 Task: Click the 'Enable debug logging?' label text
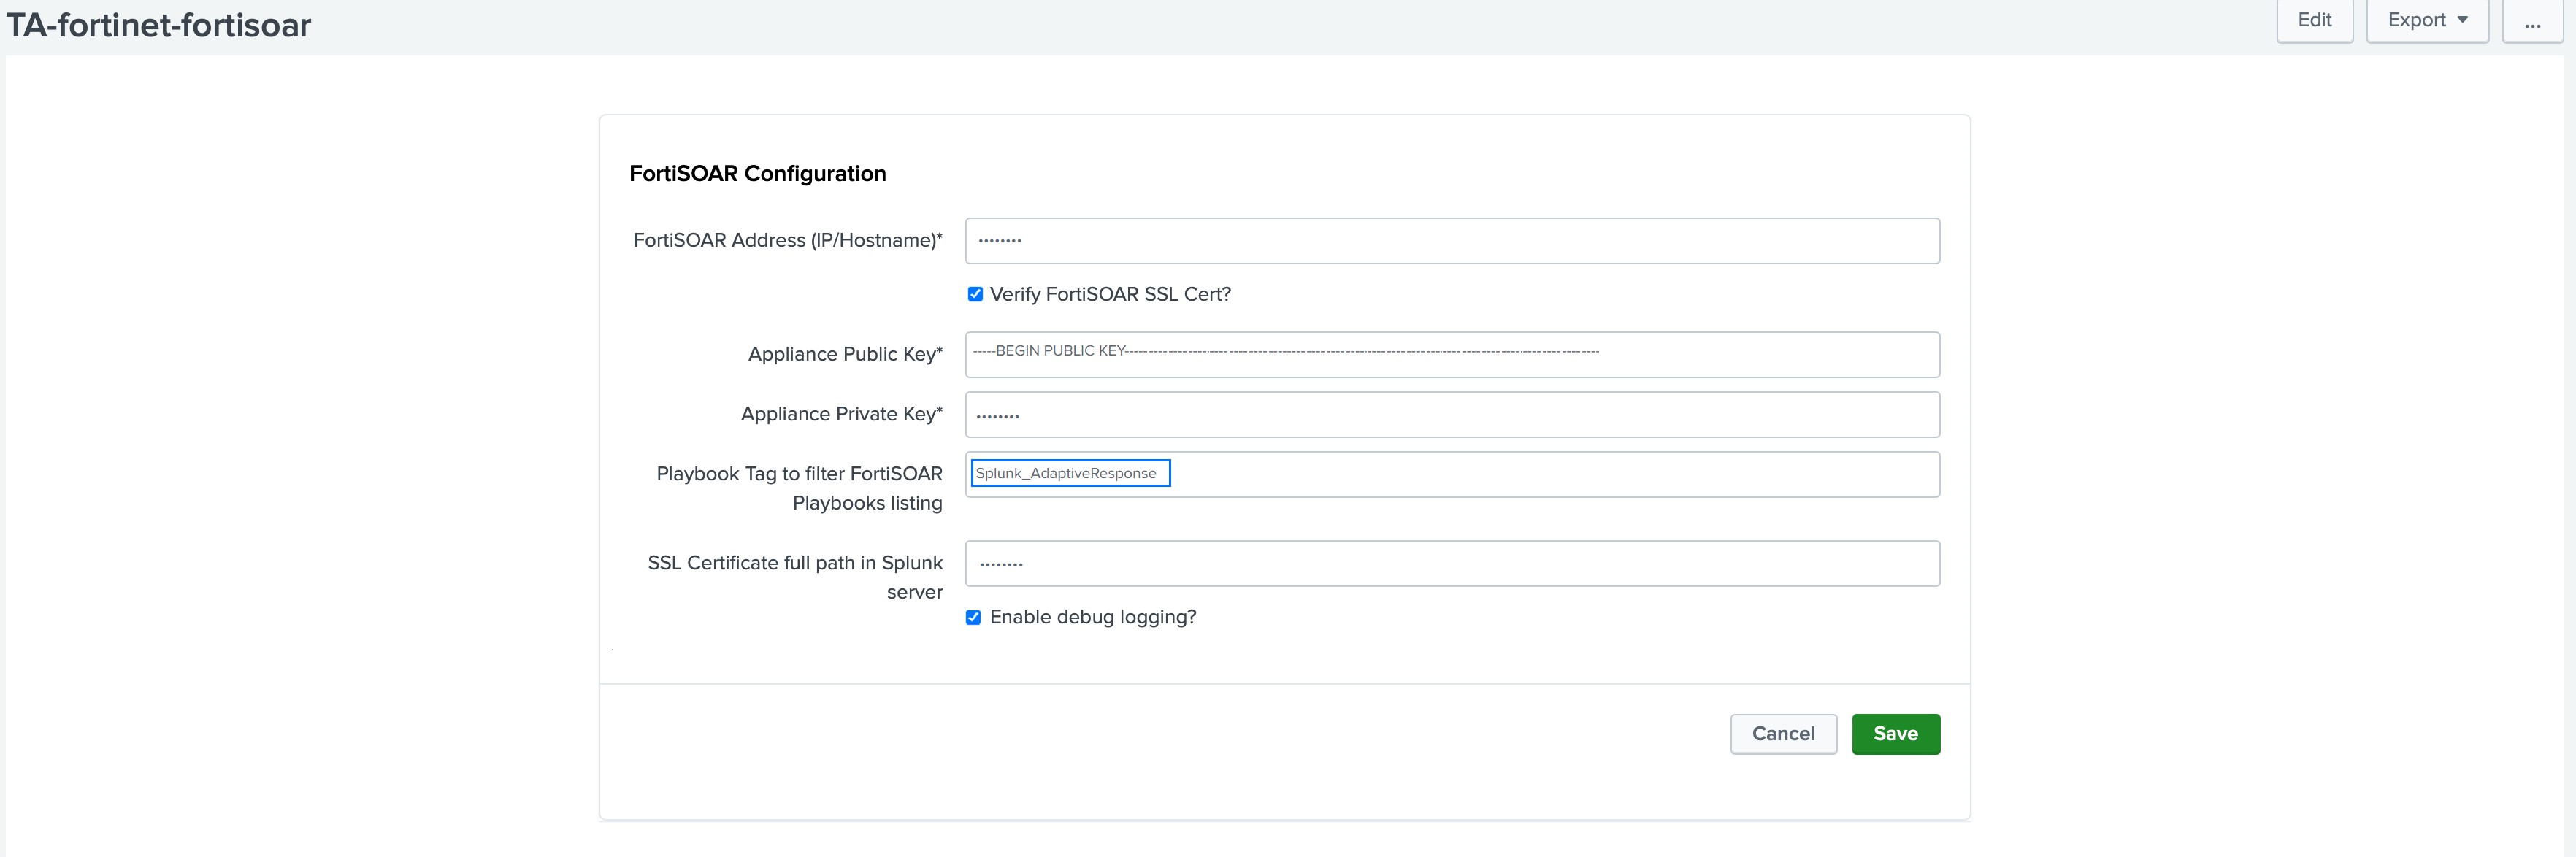(x=1092, y=617)
